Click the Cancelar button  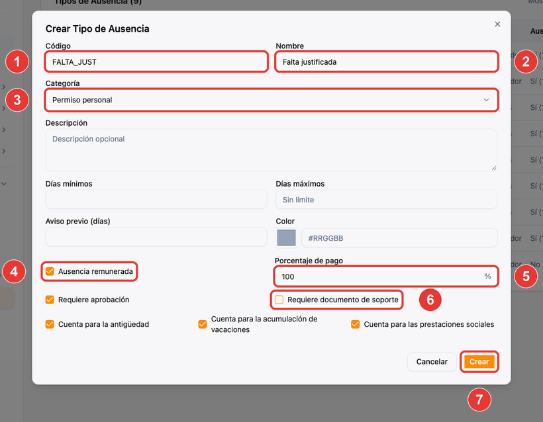tap(432, 361)
